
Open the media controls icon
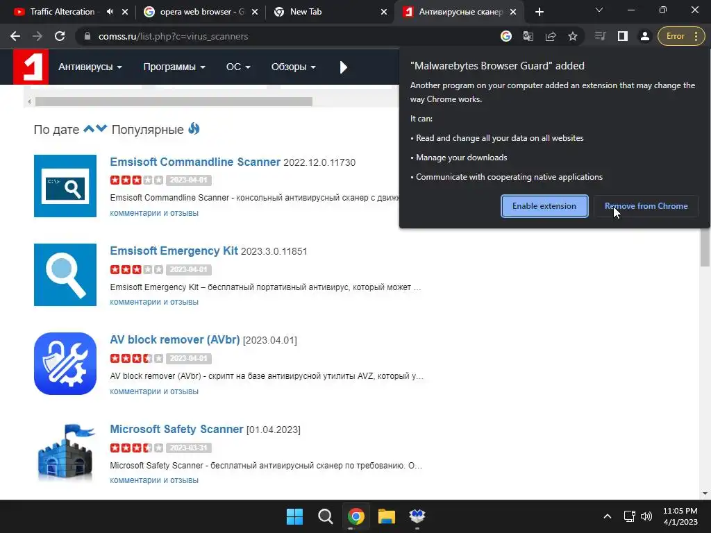pos(600,36)
